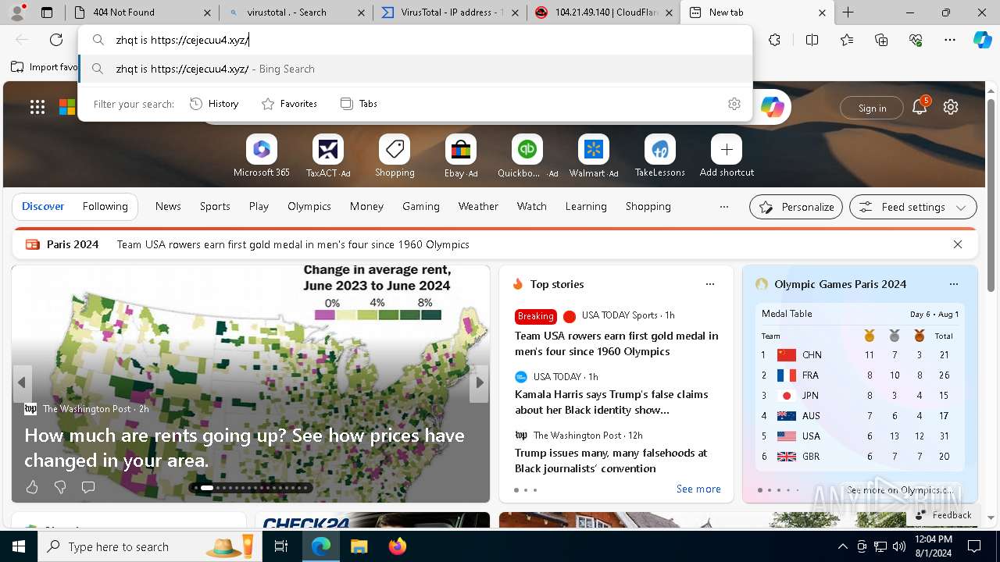Like the rent story with thumbs up
The width and height of the screenshot is (1000, 562).
[x=32, y=487]
